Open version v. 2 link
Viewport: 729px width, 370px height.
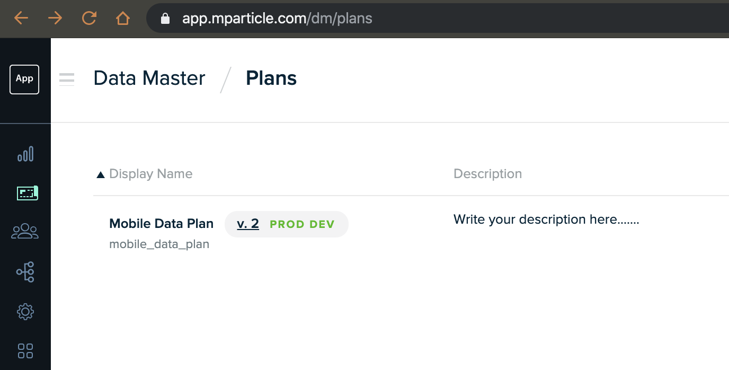tap(248, 224)
